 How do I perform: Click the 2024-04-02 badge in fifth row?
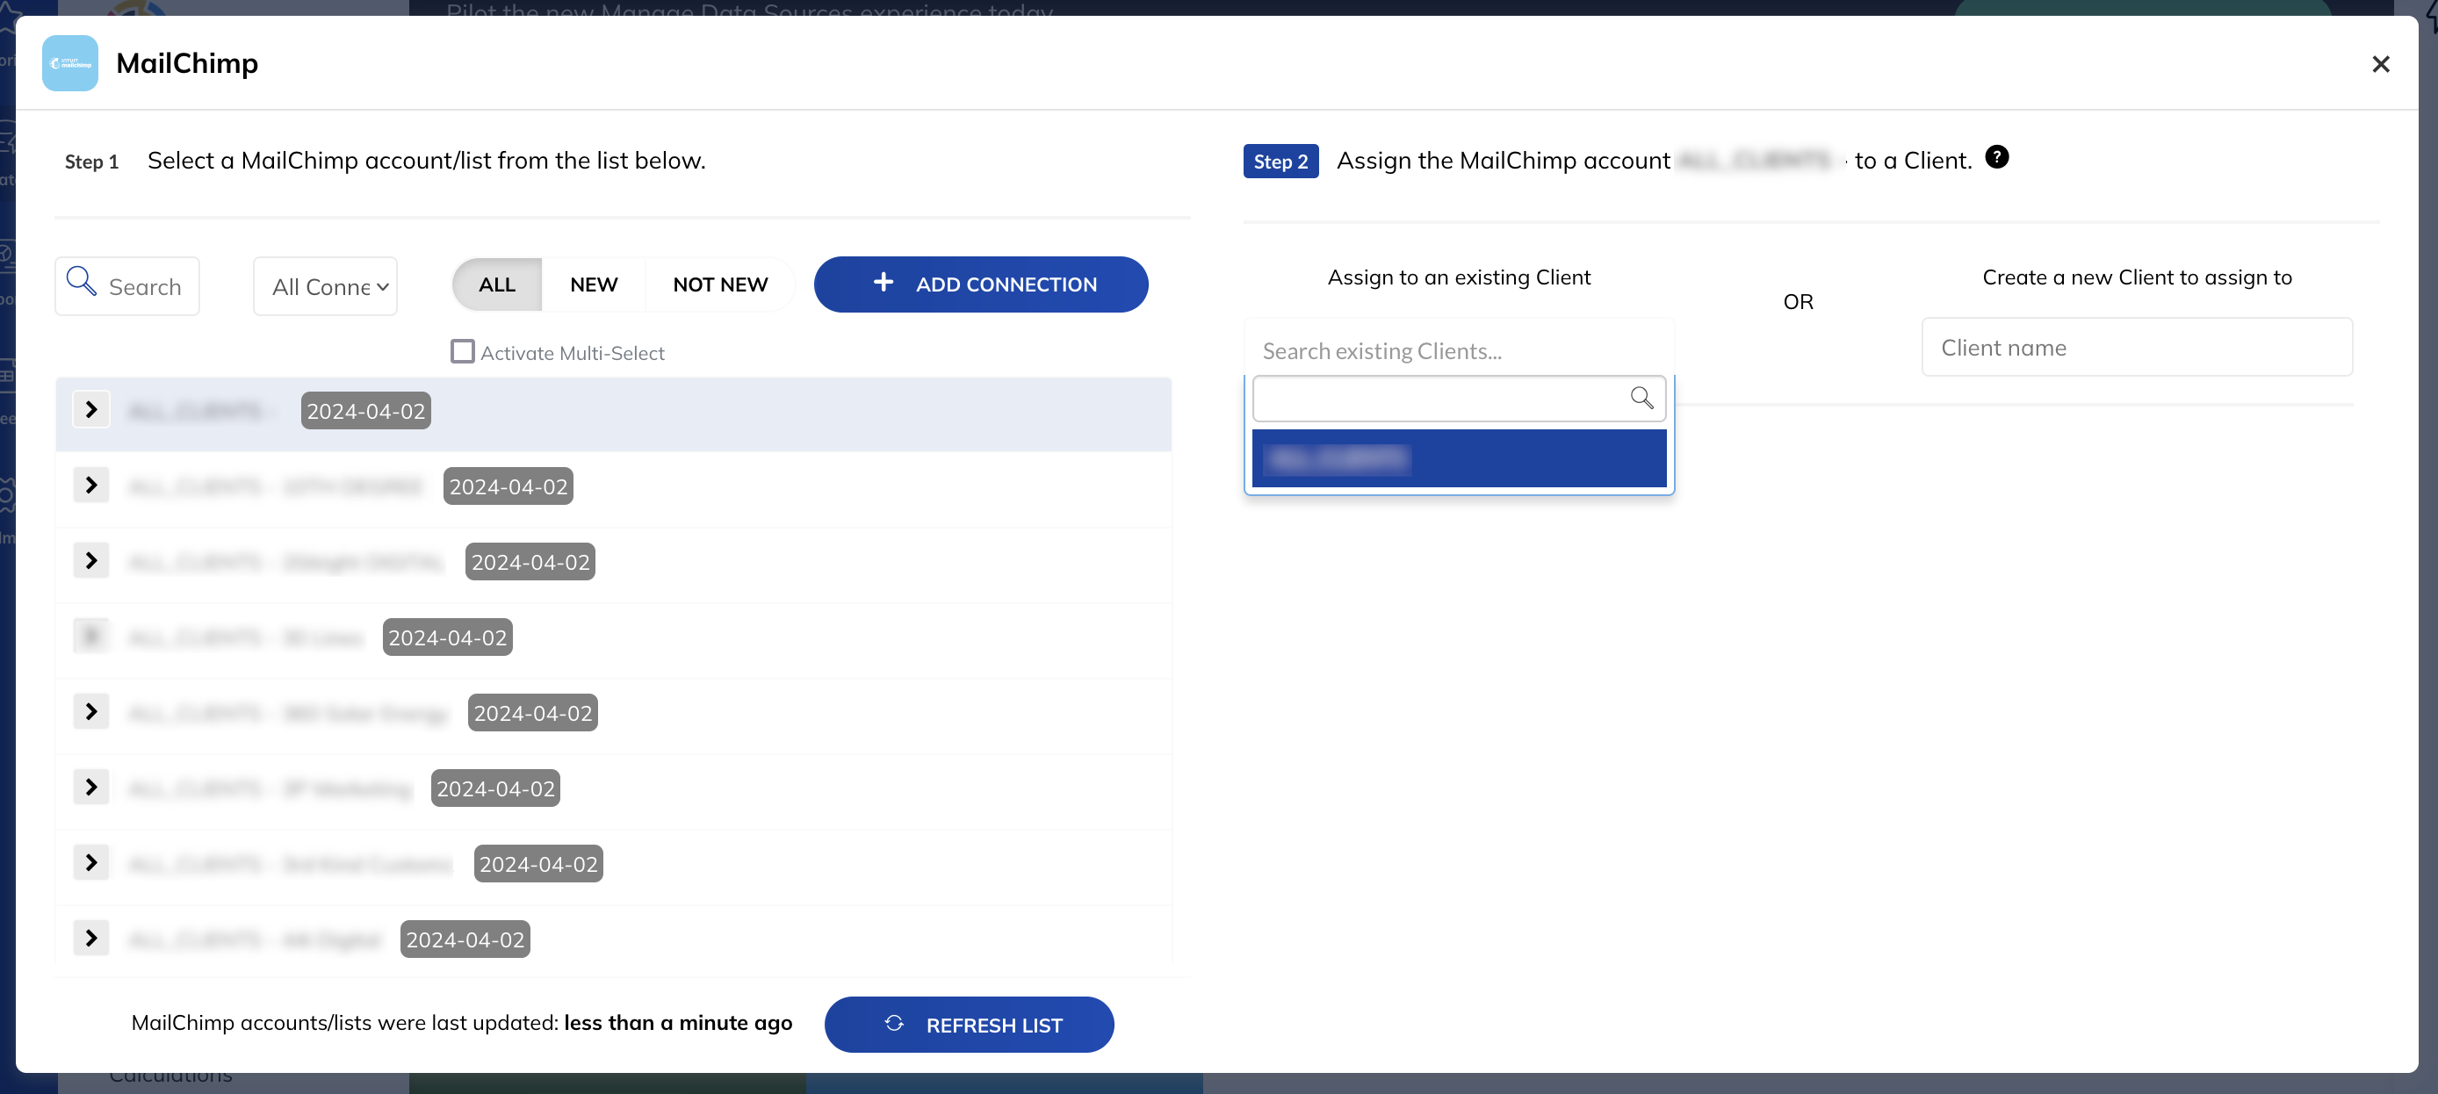533,714
